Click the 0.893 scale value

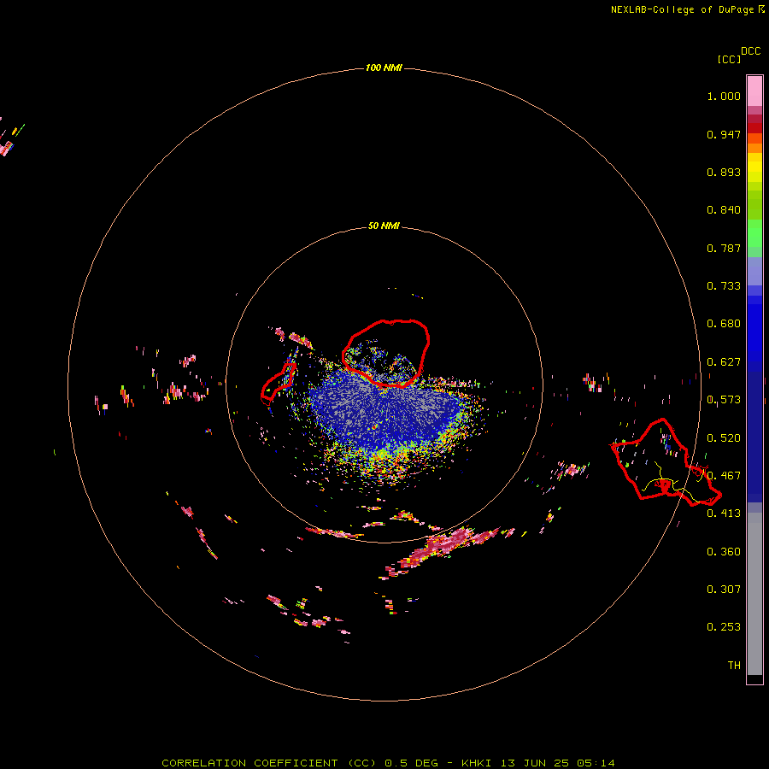pyautogui.click(x=724, y=172)
